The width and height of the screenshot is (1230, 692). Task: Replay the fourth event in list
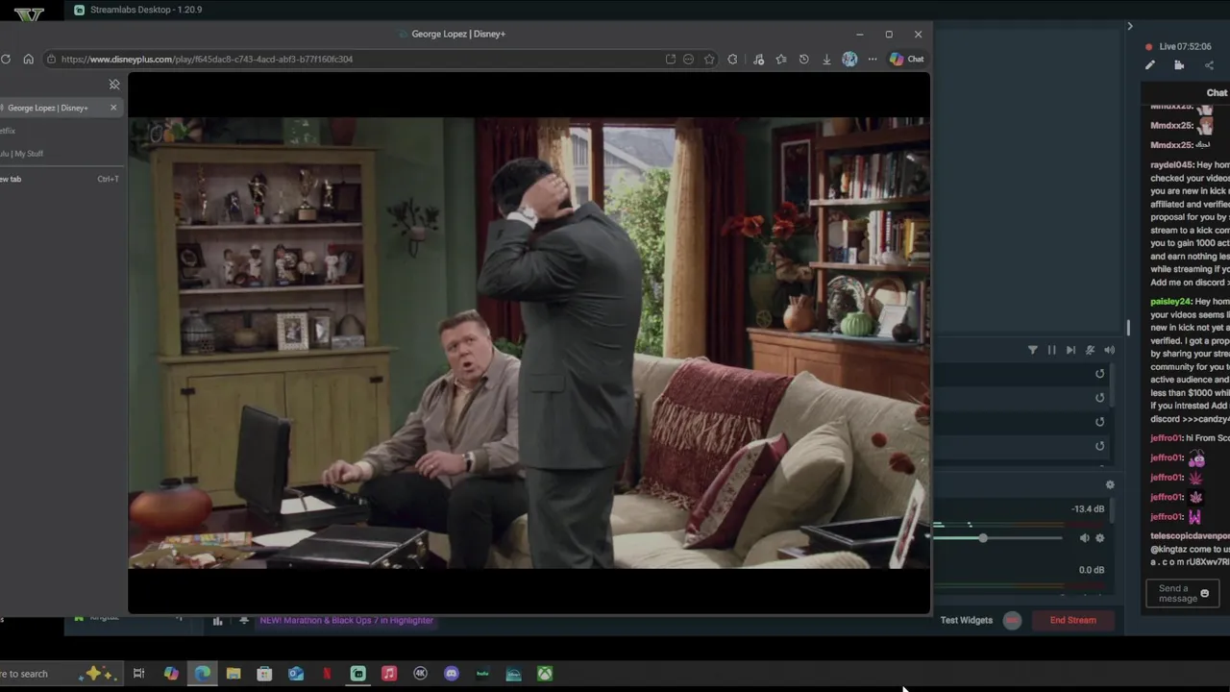click(1100, 446)
